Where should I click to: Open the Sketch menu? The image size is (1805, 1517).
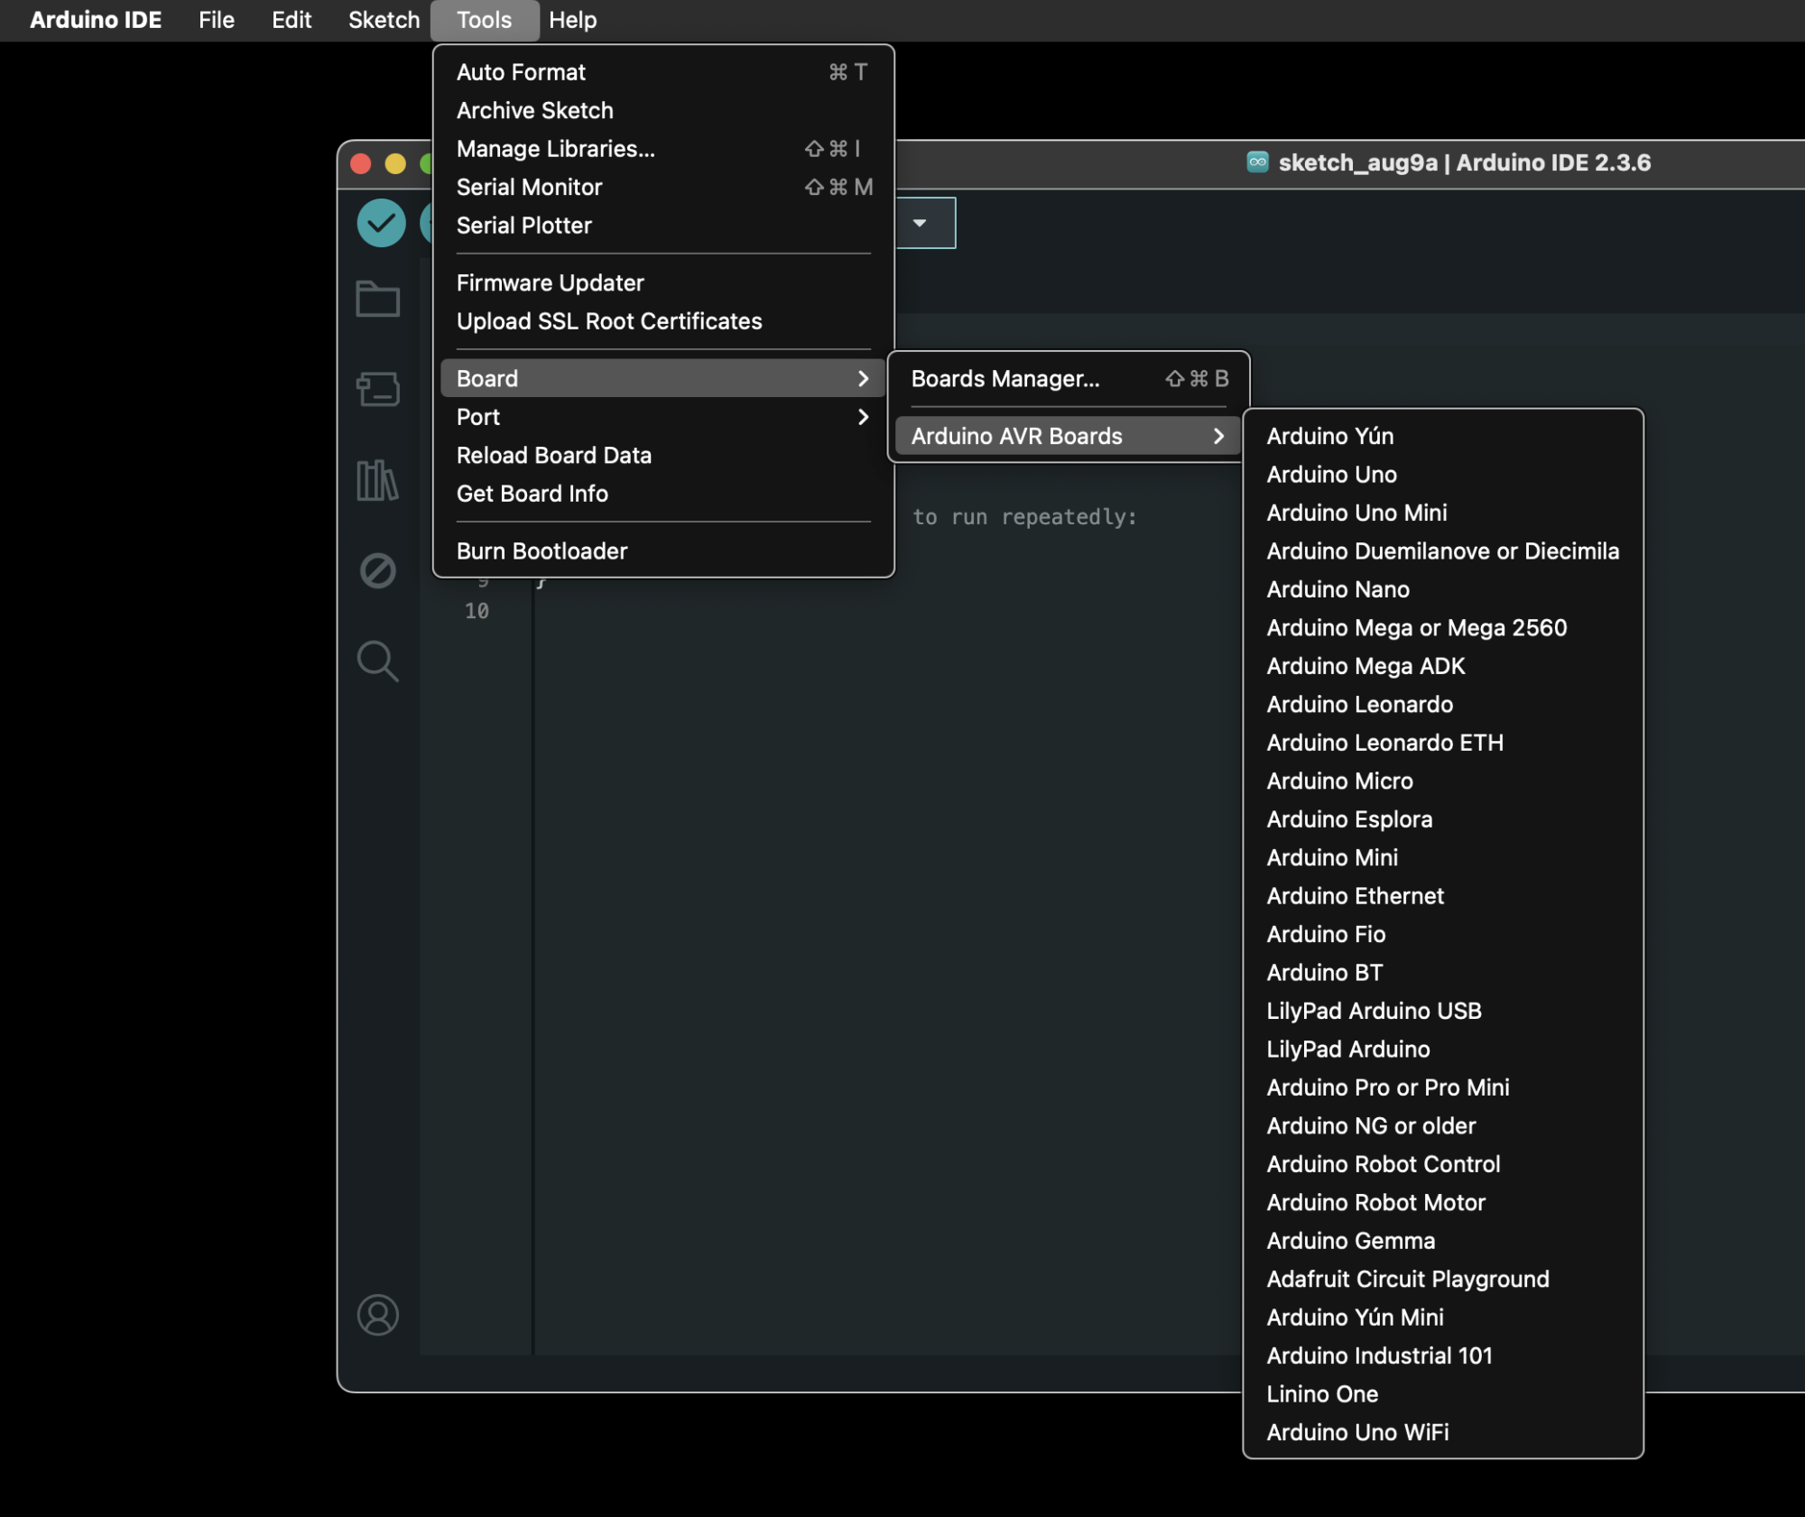click(384, 20)
